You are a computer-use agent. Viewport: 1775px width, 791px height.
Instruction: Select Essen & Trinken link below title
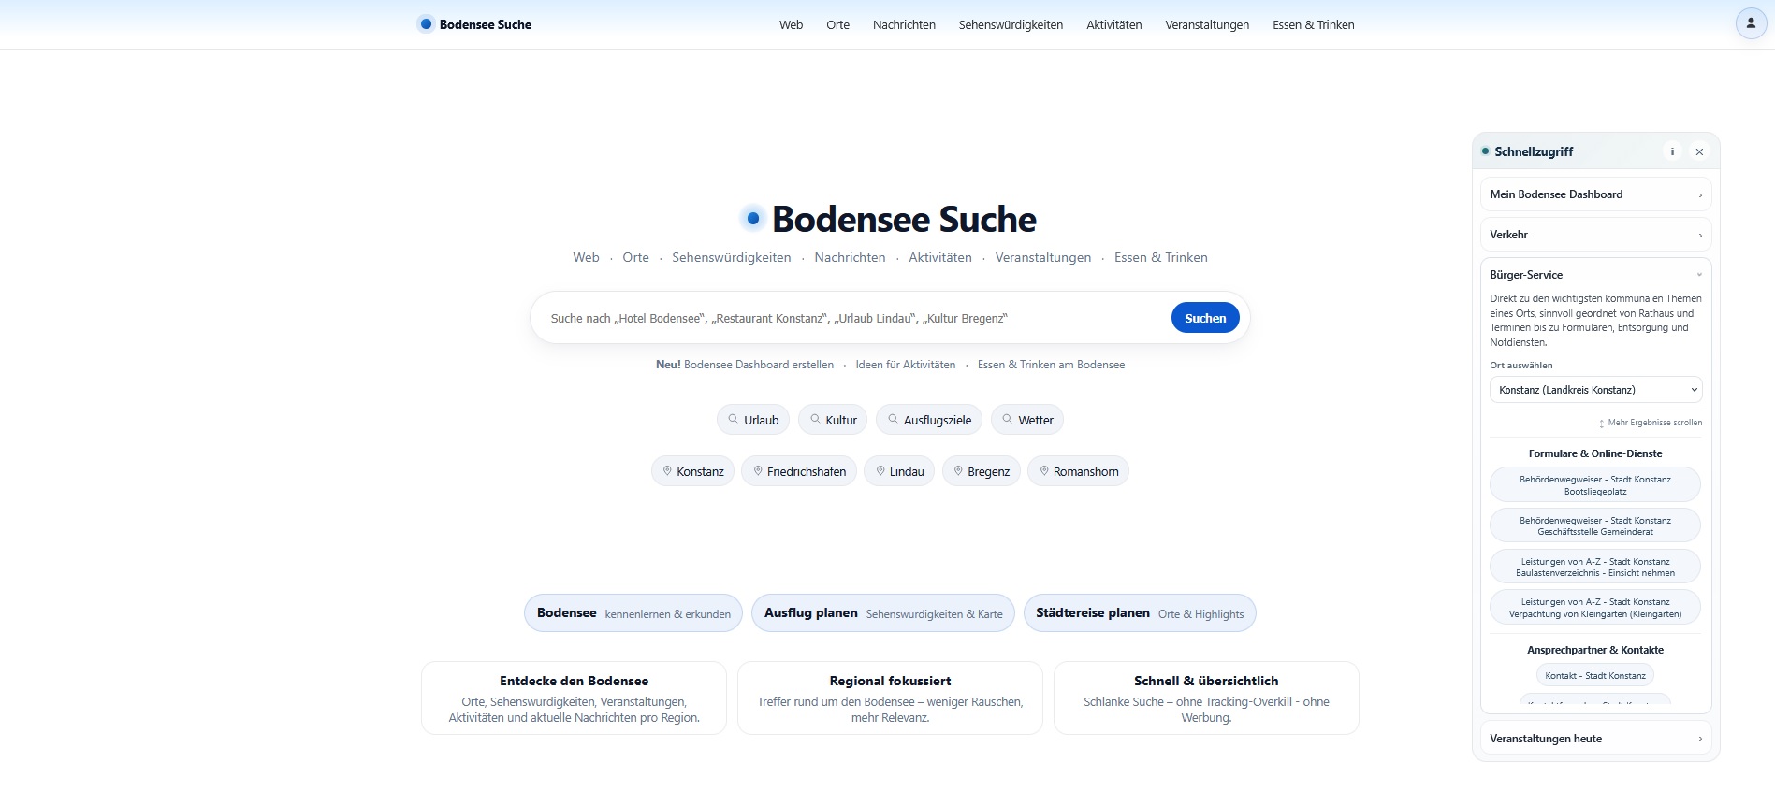1161,257
